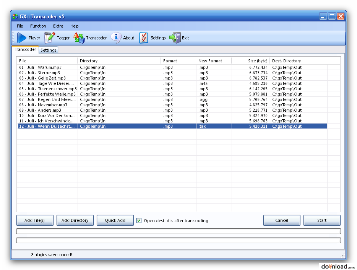Sort by the Dest. Directory column header
This screenshot has height=270, width=357.
[298, 61]
